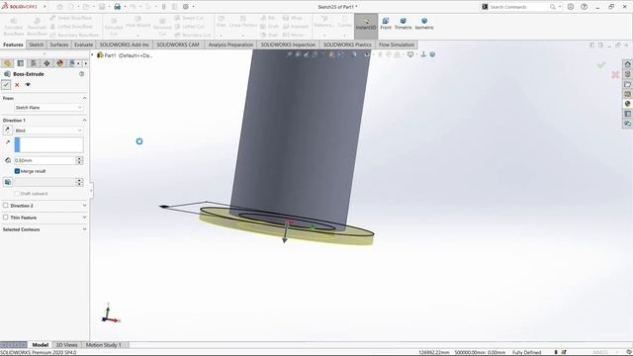The width and height of the screenshot is (633, 356).
Task: Open the user login icon in title bar
Action: pyautogui.click(x=571, y=7)
